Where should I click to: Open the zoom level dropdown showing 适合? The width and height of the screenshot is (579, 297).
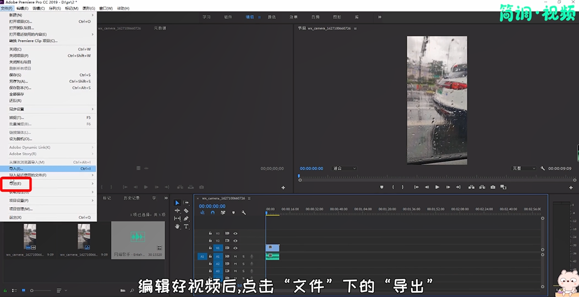point(345,168)
